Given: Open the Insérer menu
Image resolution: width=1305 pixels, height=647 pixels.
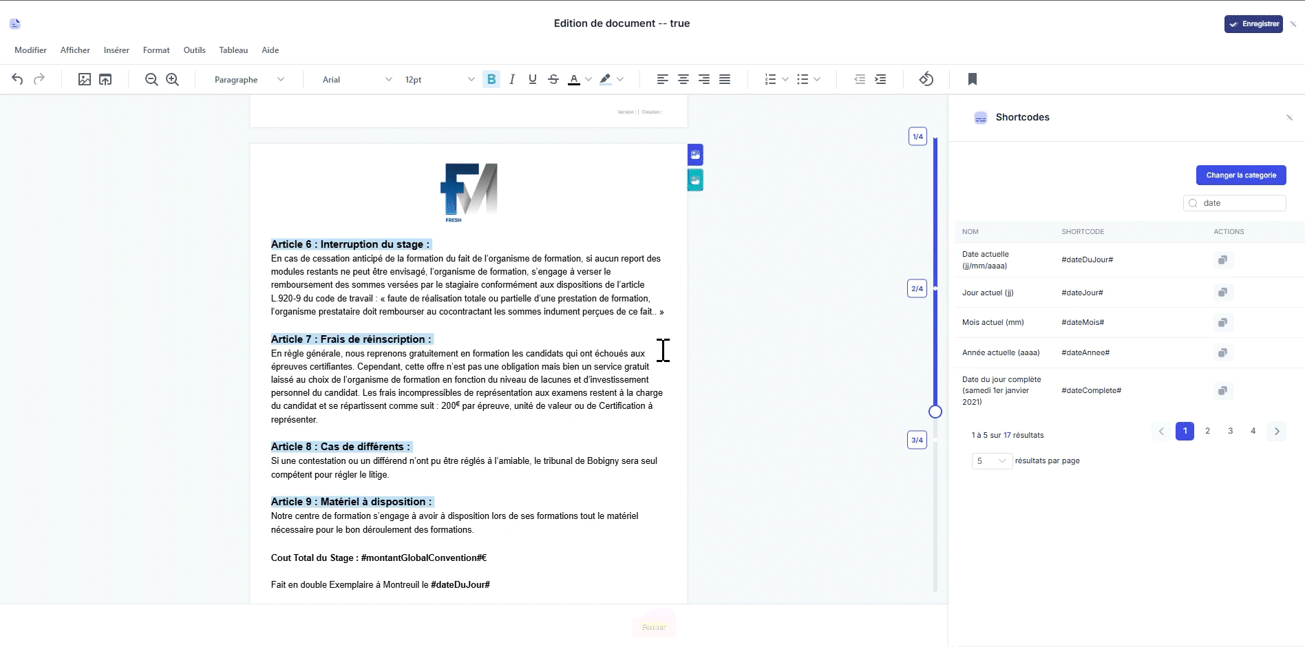Looking at the screenshot, I should pyautogui.click(x=116, y=50).
